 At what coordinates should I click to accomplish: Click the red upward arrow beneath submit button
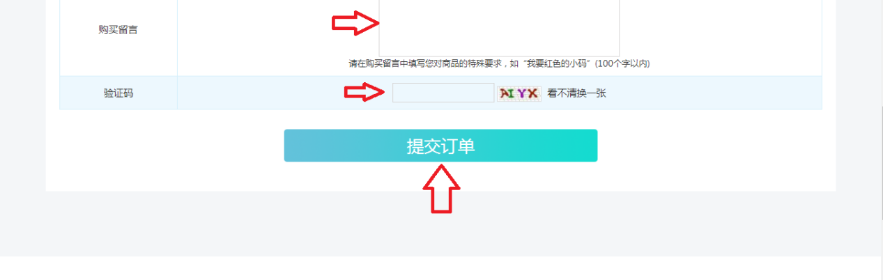click(442, 188)
